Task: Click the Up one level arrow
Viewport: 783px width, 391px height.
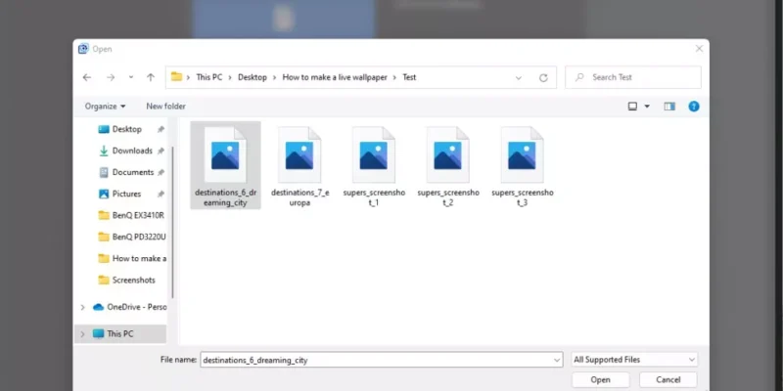Action: coord(150,77)
